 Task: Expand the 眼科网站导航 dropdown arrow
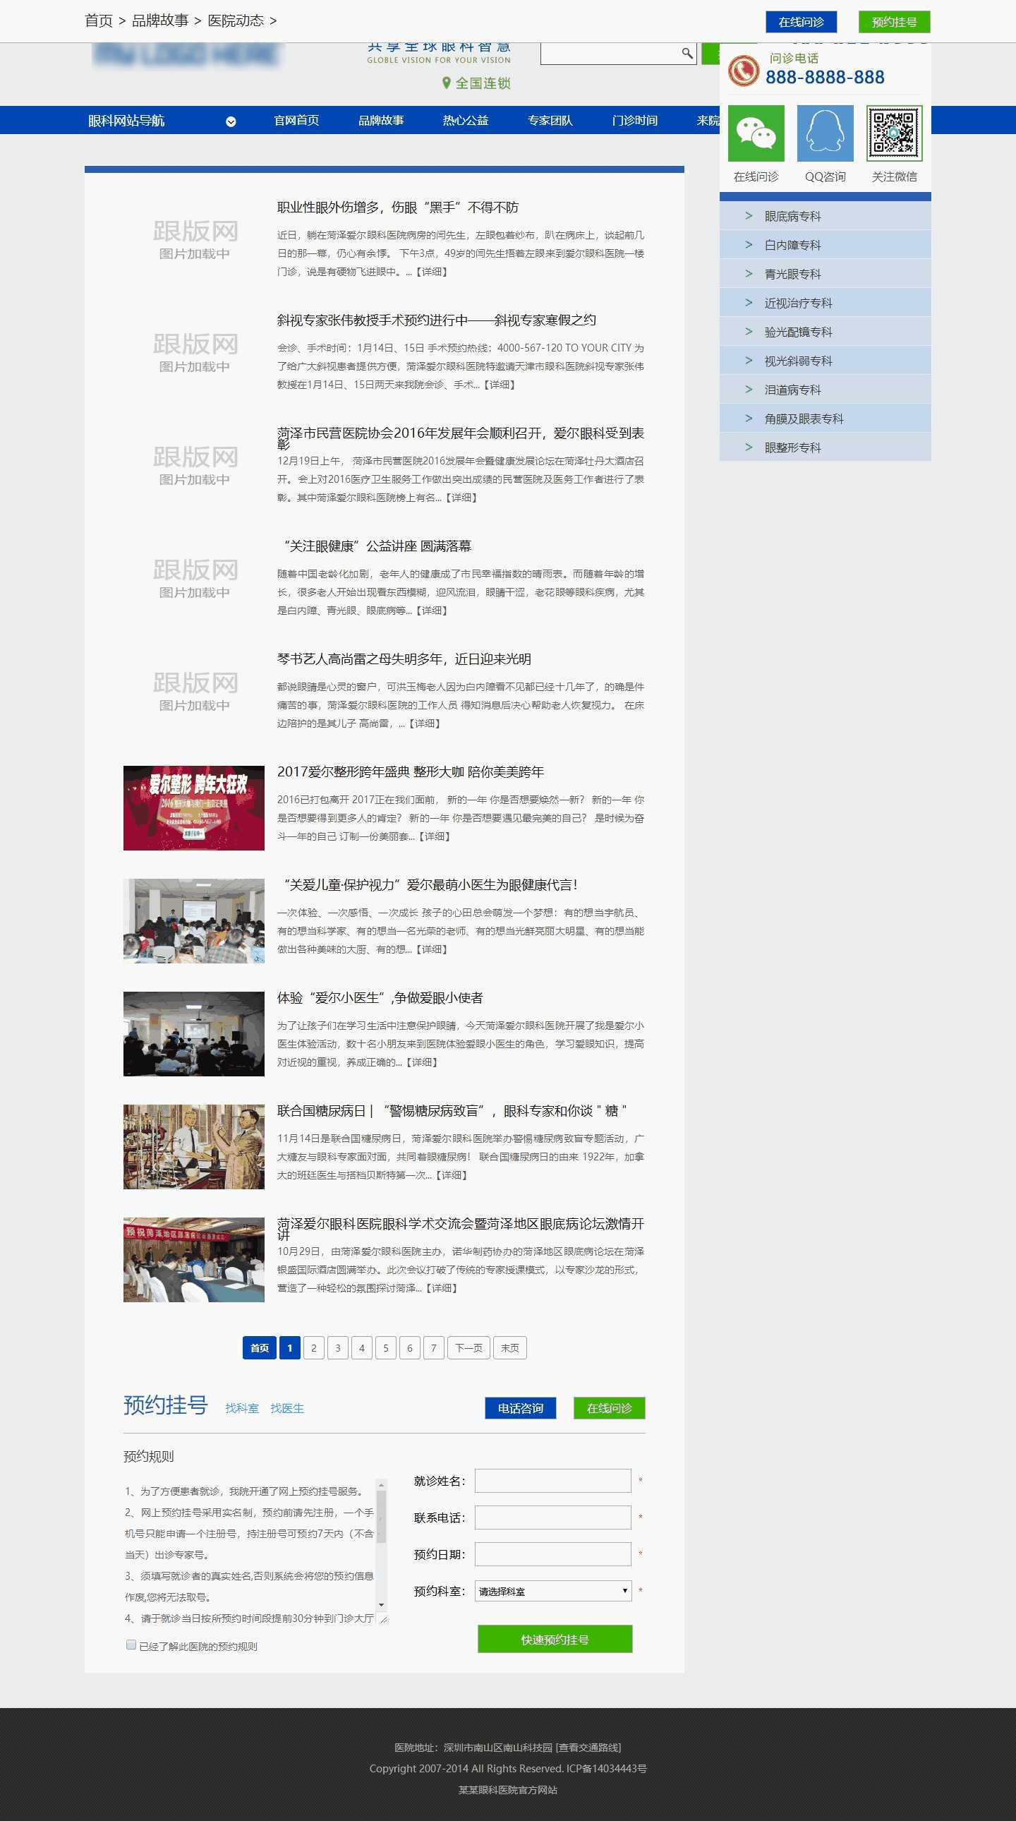click(230, 121)
